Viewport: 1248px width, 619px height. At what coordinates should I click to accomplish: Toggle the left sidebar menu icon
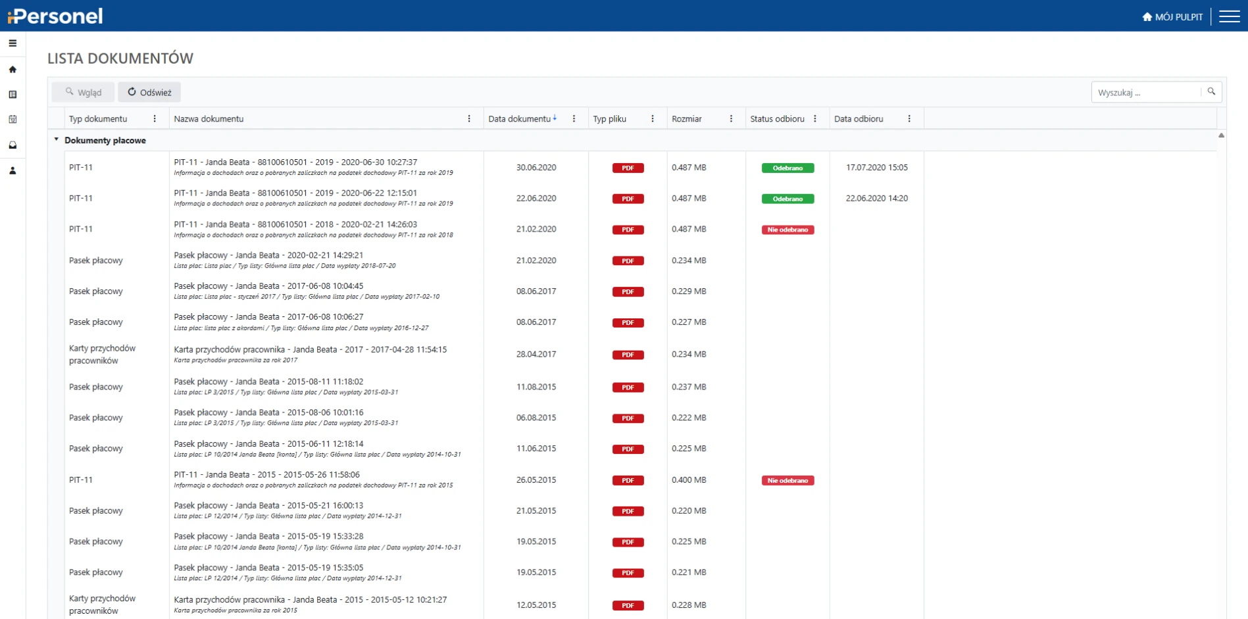tap(12, 43)
